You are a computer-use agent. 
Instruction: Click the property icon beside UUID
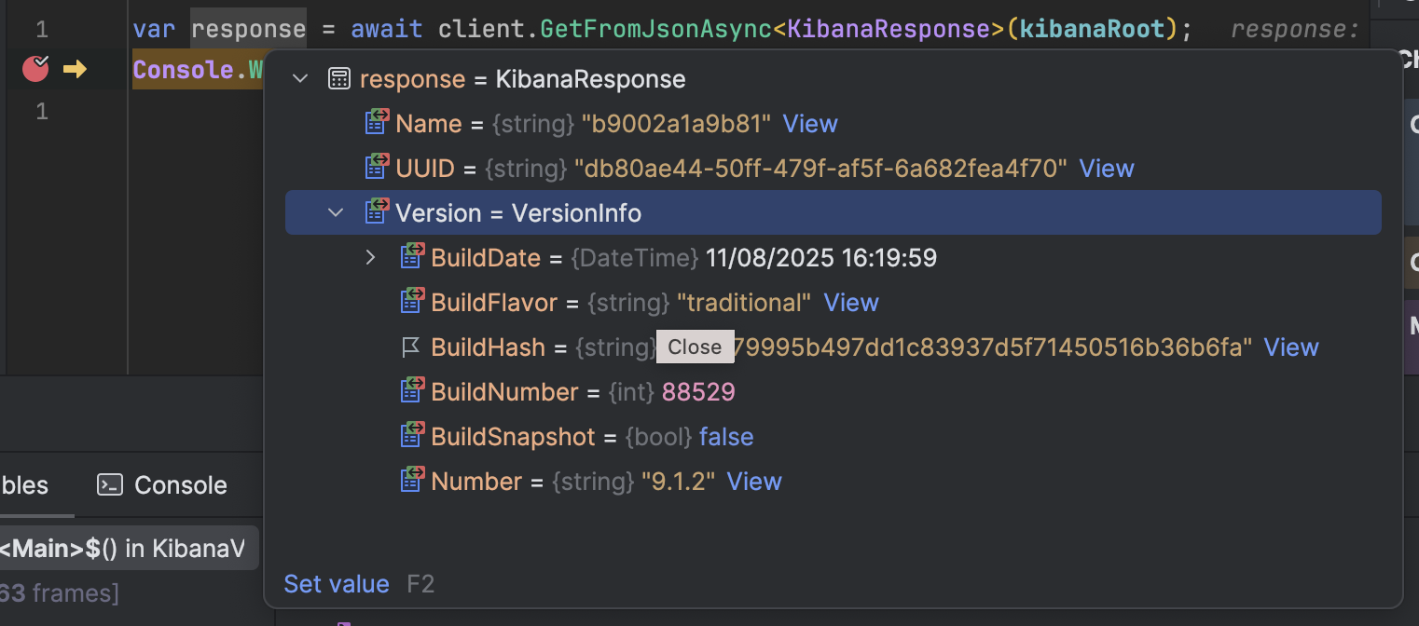[378, 168]
